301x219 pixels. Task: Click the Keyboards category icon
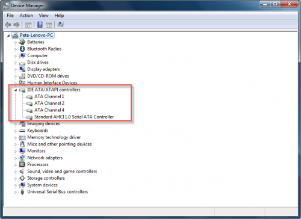point(22,131)
